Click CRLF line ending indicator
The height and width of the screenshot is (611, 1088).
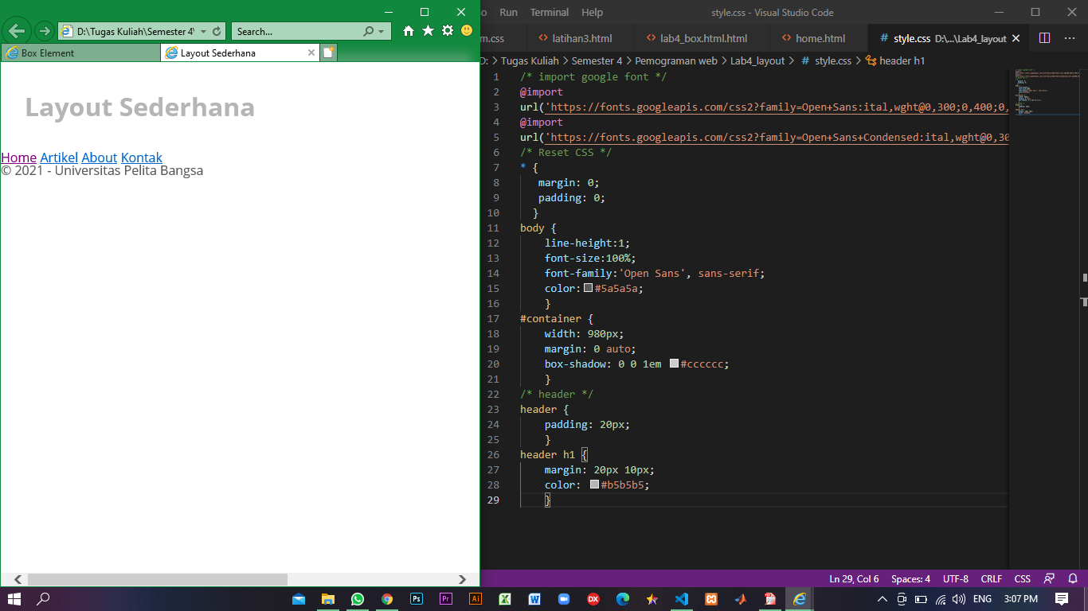pyautogui.click(x=991, y=578)
